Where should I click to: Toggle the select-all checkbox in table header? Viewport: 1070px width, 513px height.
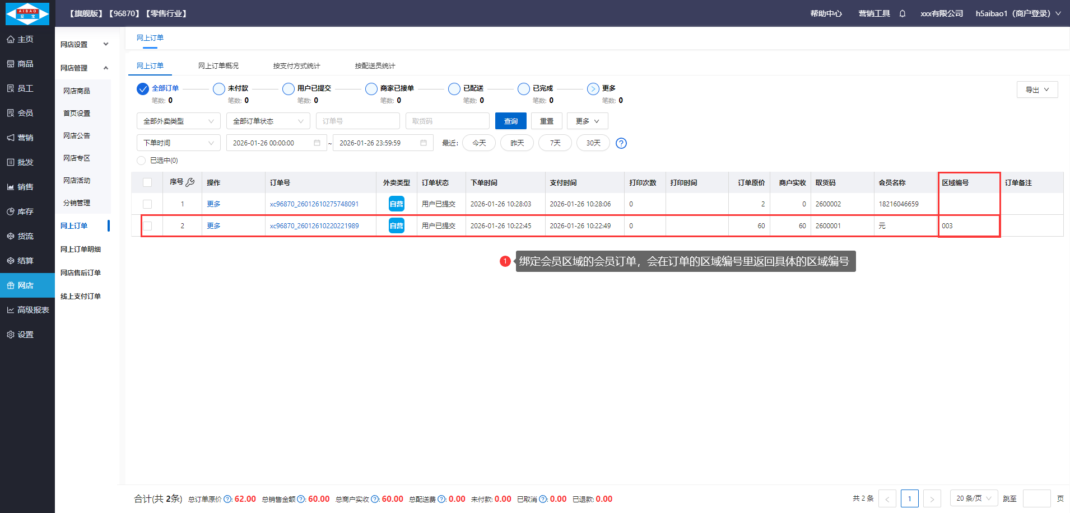[147, 182]
